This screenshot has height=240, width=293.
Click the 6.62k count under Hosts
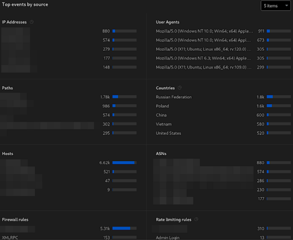pyautogui.click(x=105, y=163)
